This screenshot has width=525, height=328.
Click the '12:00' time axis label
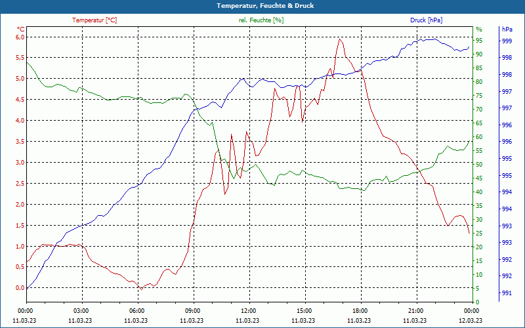pyautogui.click(x=249, y=310)
